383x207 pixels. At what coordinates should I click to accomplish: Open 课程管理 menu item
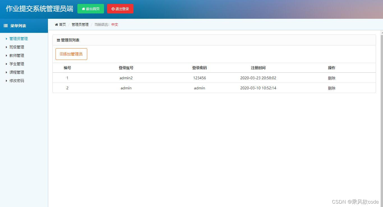(x=17, y=72)
